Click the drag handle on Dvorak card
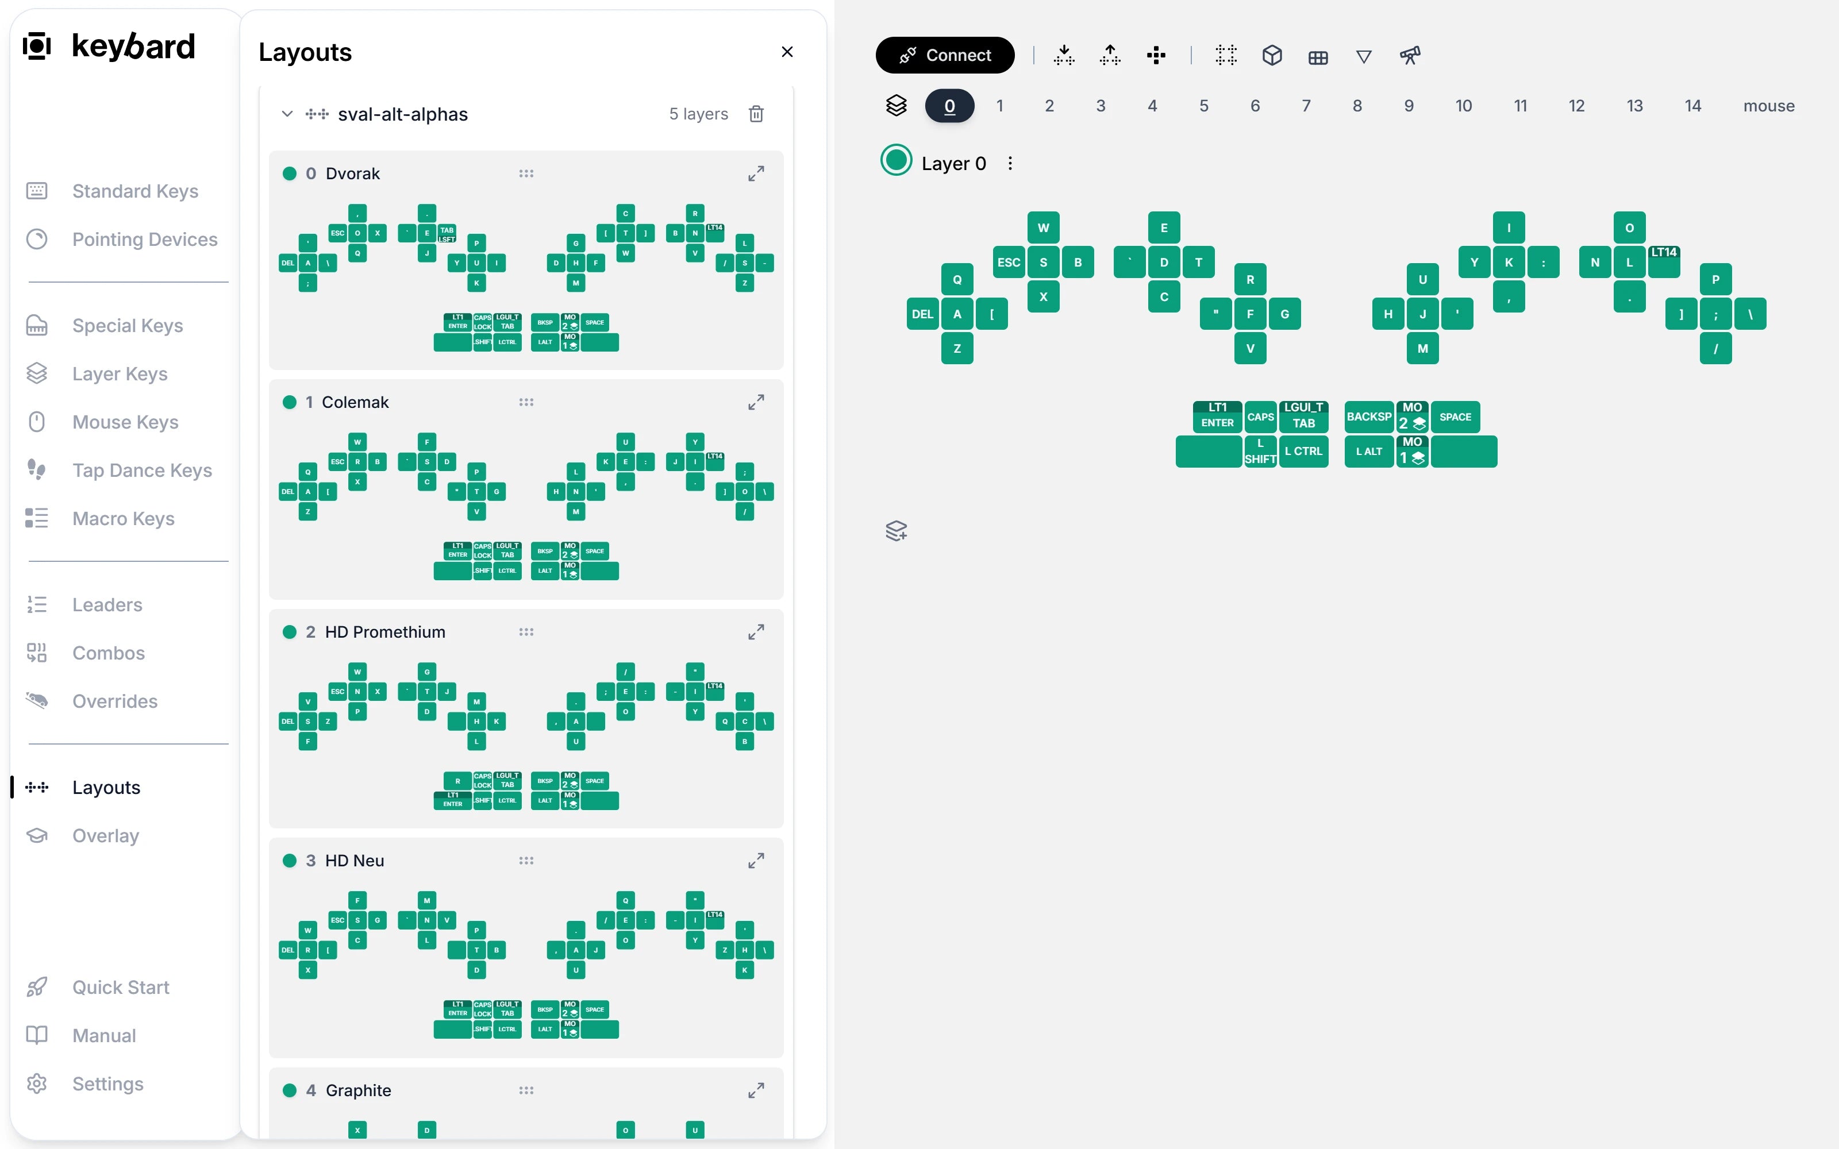 click(x=526, y=173)
